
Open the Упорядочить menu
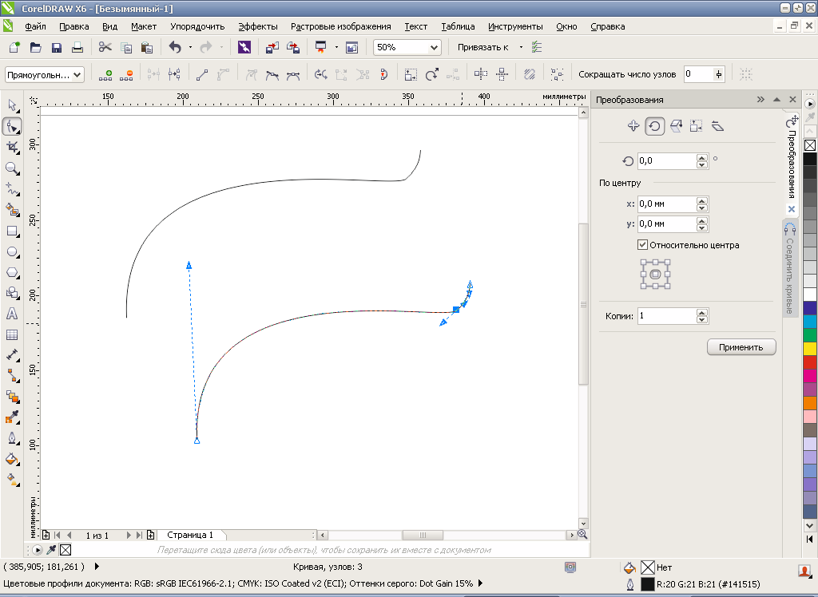point(197,26)
